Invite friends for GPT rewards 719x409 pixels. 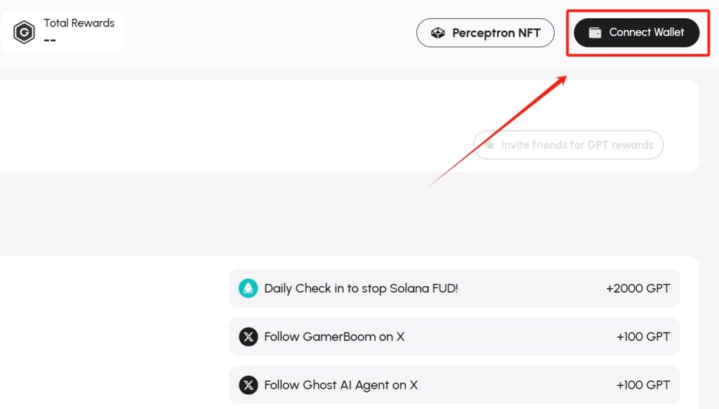[x=568, y=145]
